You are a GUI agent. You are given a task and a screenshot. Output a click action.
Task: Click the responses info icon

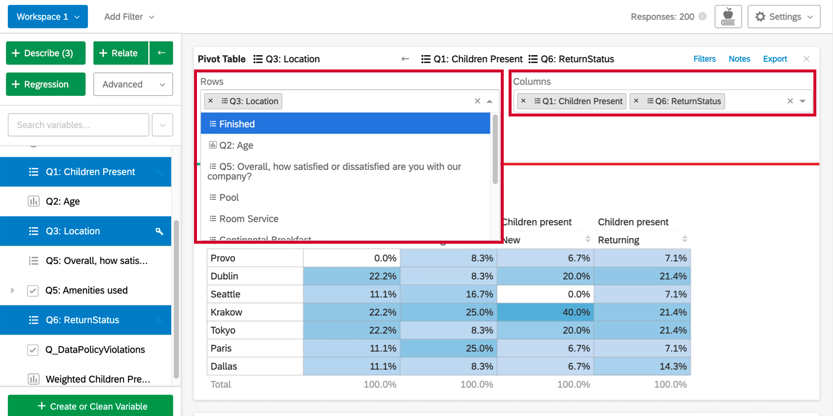point(703,17)
